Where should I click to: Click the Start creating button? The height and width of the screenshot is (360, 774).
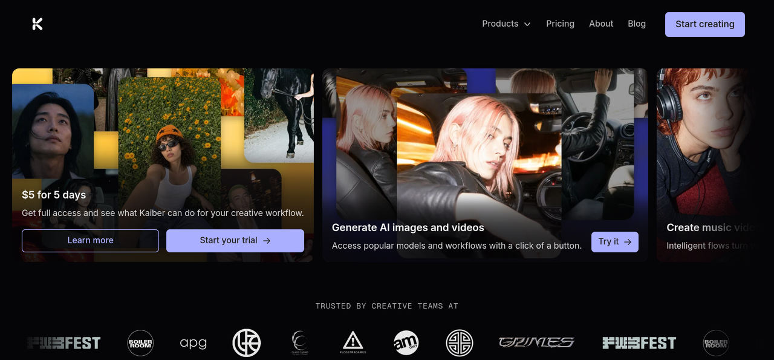(705, 24)
